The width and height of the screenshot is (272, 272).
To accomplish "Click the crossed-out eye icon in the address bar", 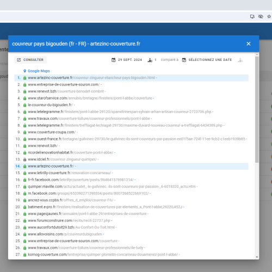I will [261, 16].
